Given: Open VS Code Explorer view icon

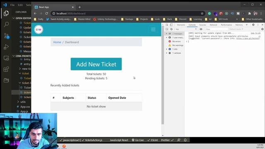Looking at the screenshot, I should tap(6, 13).
